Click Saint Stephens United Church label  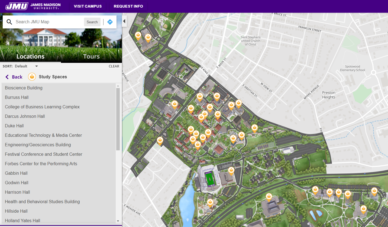click(251, 41)
